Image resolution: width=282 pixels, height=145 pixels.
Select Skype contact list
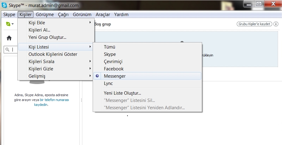(147, 54)
